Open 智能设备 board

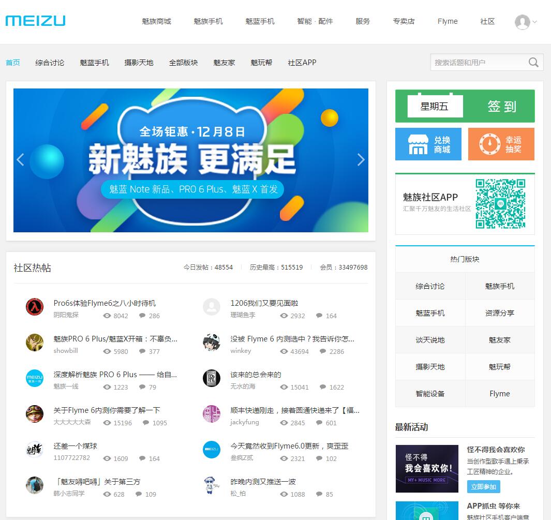(x=430, y=394)
